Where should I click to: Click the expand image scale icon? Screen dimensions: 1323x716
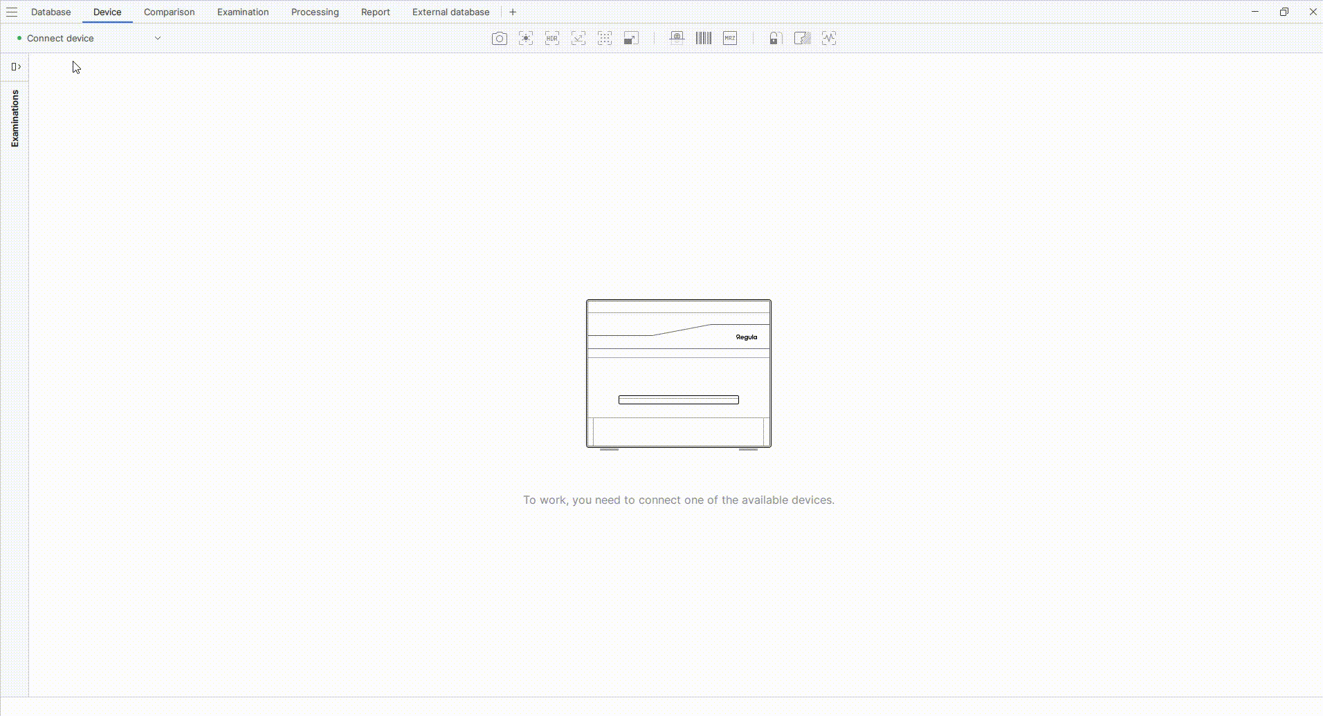tap(631, 39)
